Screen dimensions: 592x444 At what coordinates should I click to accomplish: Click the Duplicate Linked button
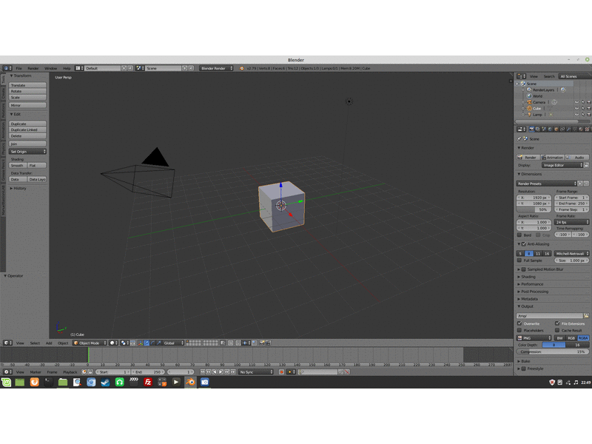[27, 129]
